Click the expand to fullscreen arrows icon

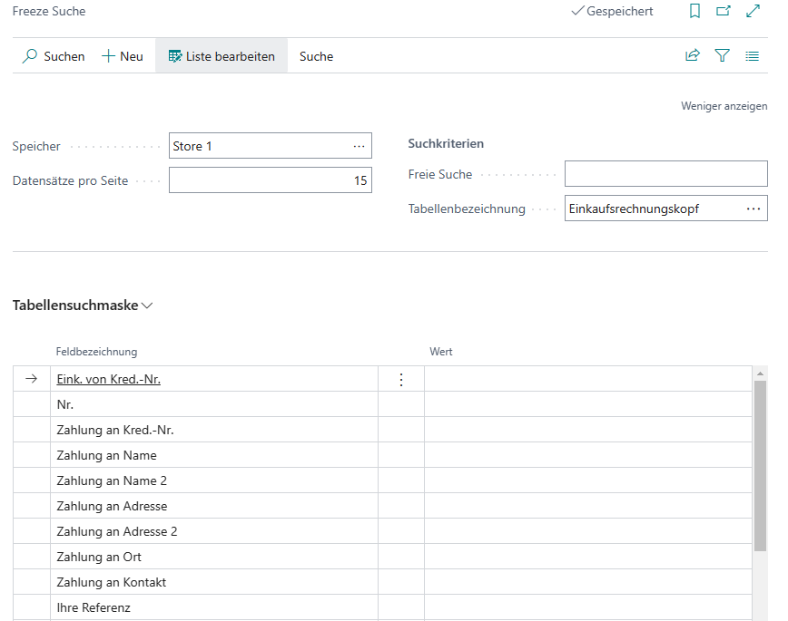pyautogui.click(x=753, y=12)
